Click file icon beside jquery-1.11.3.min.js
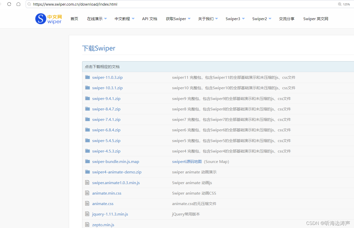Viewport: 354px width, 228px height. [87, 214]
